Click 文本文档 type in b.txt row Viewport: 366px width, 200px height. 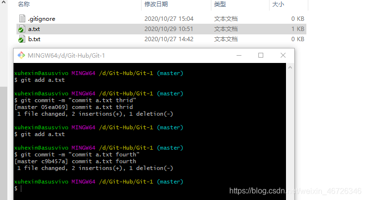pos(226,39)
